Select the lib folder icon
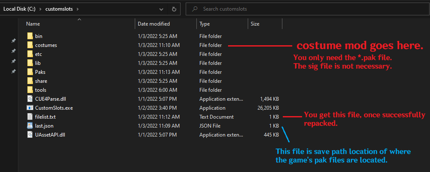The image size is (430, 172). 30,63
